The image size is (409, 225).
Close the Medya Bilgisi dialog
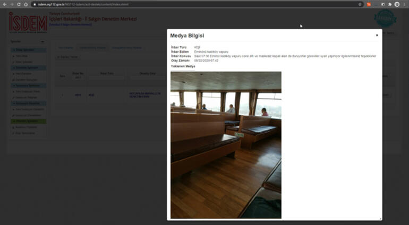click(377, 35)
